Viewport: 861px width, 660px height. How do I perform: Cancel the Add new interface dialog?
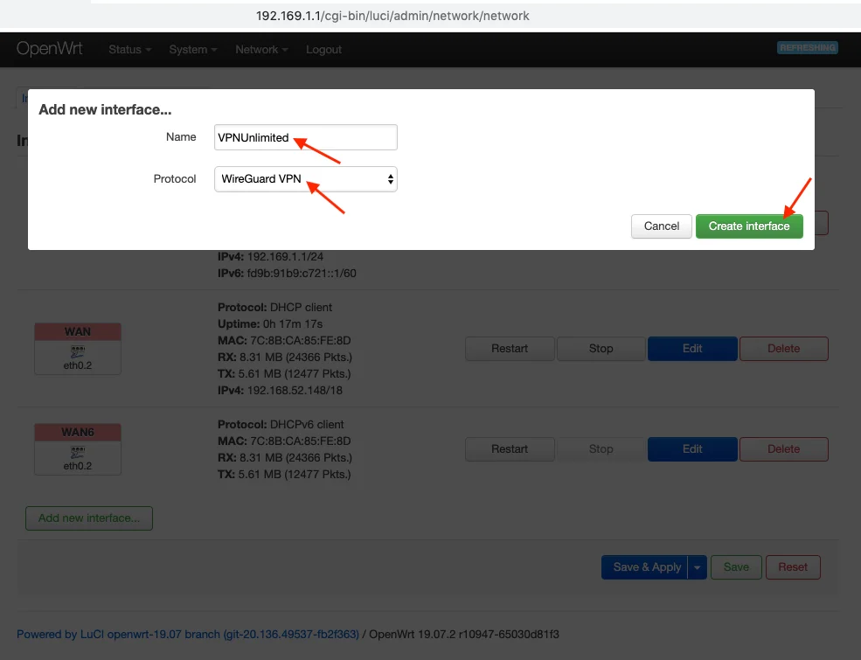662,226
